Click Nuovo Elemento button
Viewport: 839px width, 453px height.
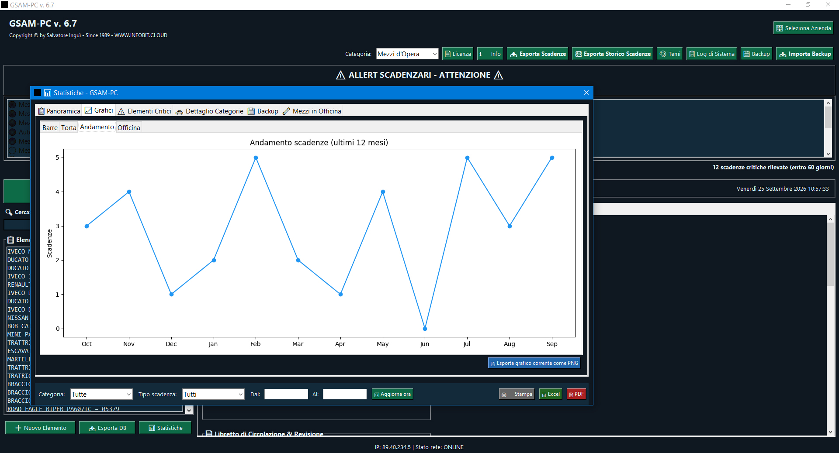(40, 428)
